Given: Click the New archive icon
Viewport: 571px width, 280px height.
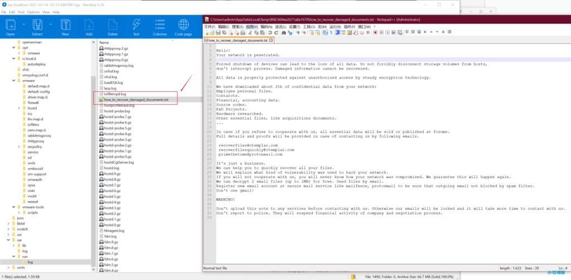Looking at the screenshot, I should click(65, 24).
